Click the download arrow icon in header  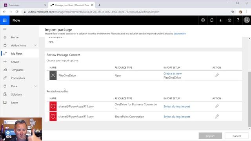pyautogui.click(x=220, y=20)
